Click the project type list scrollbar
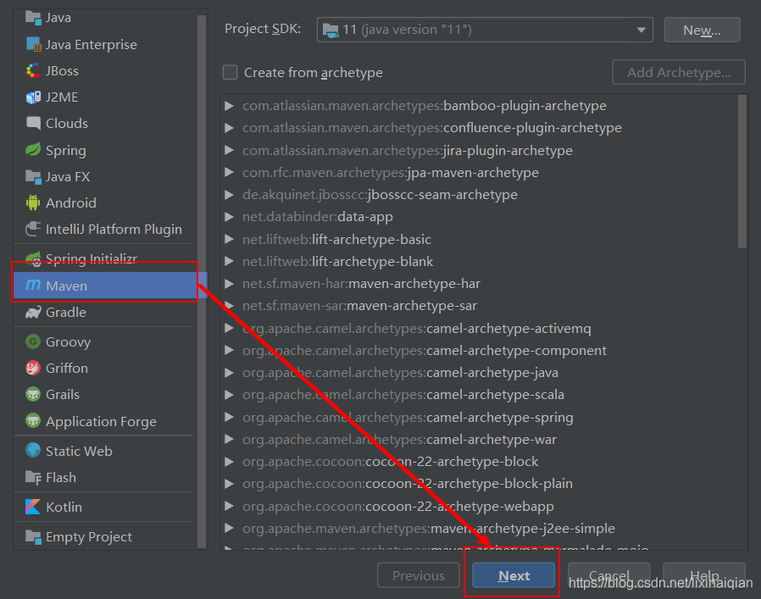Screen dimensions: 761x599 tap(202, 281)
